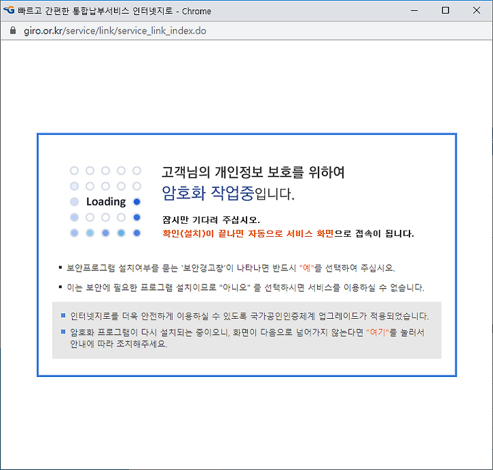Click the "암호화 작업중" blue heading text
The height and width of the screenshot is (470, 493).
[x=208, y=193]
